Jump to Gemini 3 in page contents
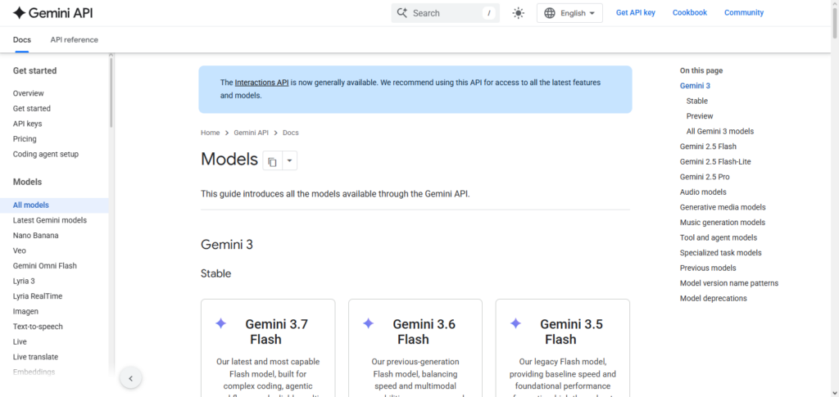 point(695,85)
